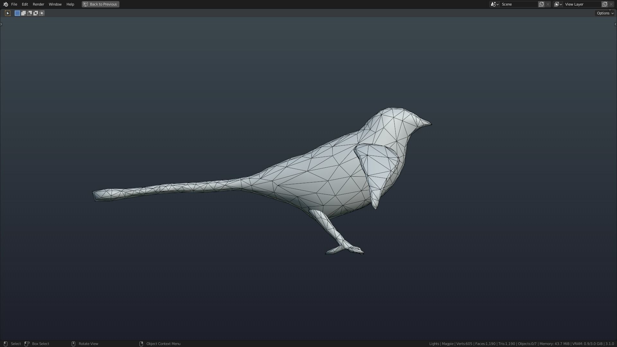Image resolution: width=617 pixels, height=347 pixels.
Task: Click 'Faces:1,190' in status bar
Action: [x=485, y=344]
